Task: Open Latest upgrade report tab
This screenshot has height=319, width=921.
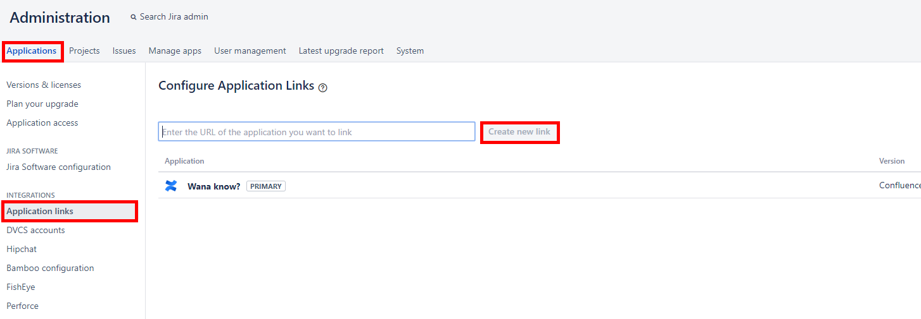Action: [x=341, y=51]
